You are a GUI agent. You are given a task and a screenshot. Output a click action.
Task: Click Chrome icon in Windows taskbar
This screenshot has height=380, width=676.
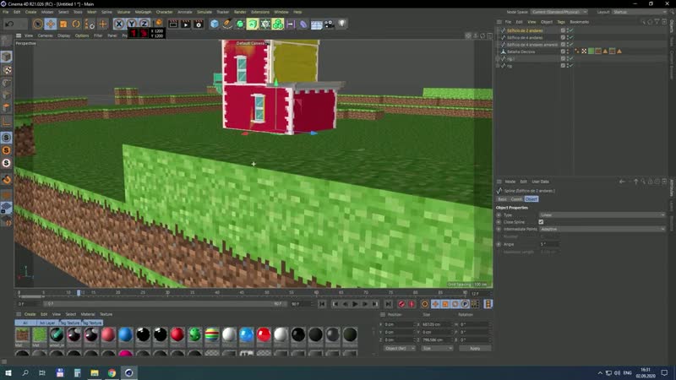(112, 372)
